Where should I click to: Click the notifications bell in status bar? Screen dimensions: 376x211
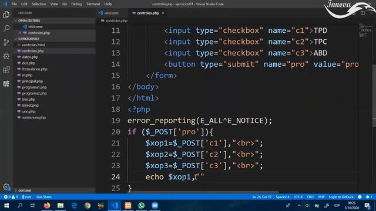[x=369, y=197]
